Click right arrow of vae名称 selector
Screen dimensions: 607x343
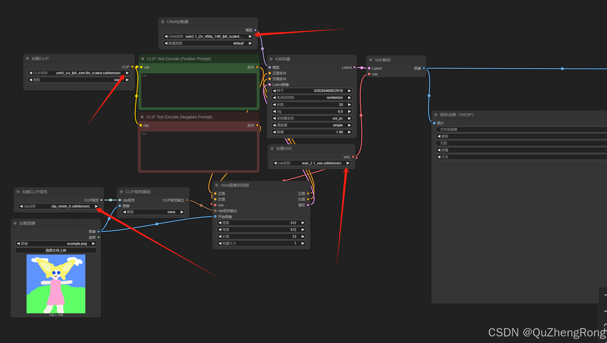[x=348, y=163]
